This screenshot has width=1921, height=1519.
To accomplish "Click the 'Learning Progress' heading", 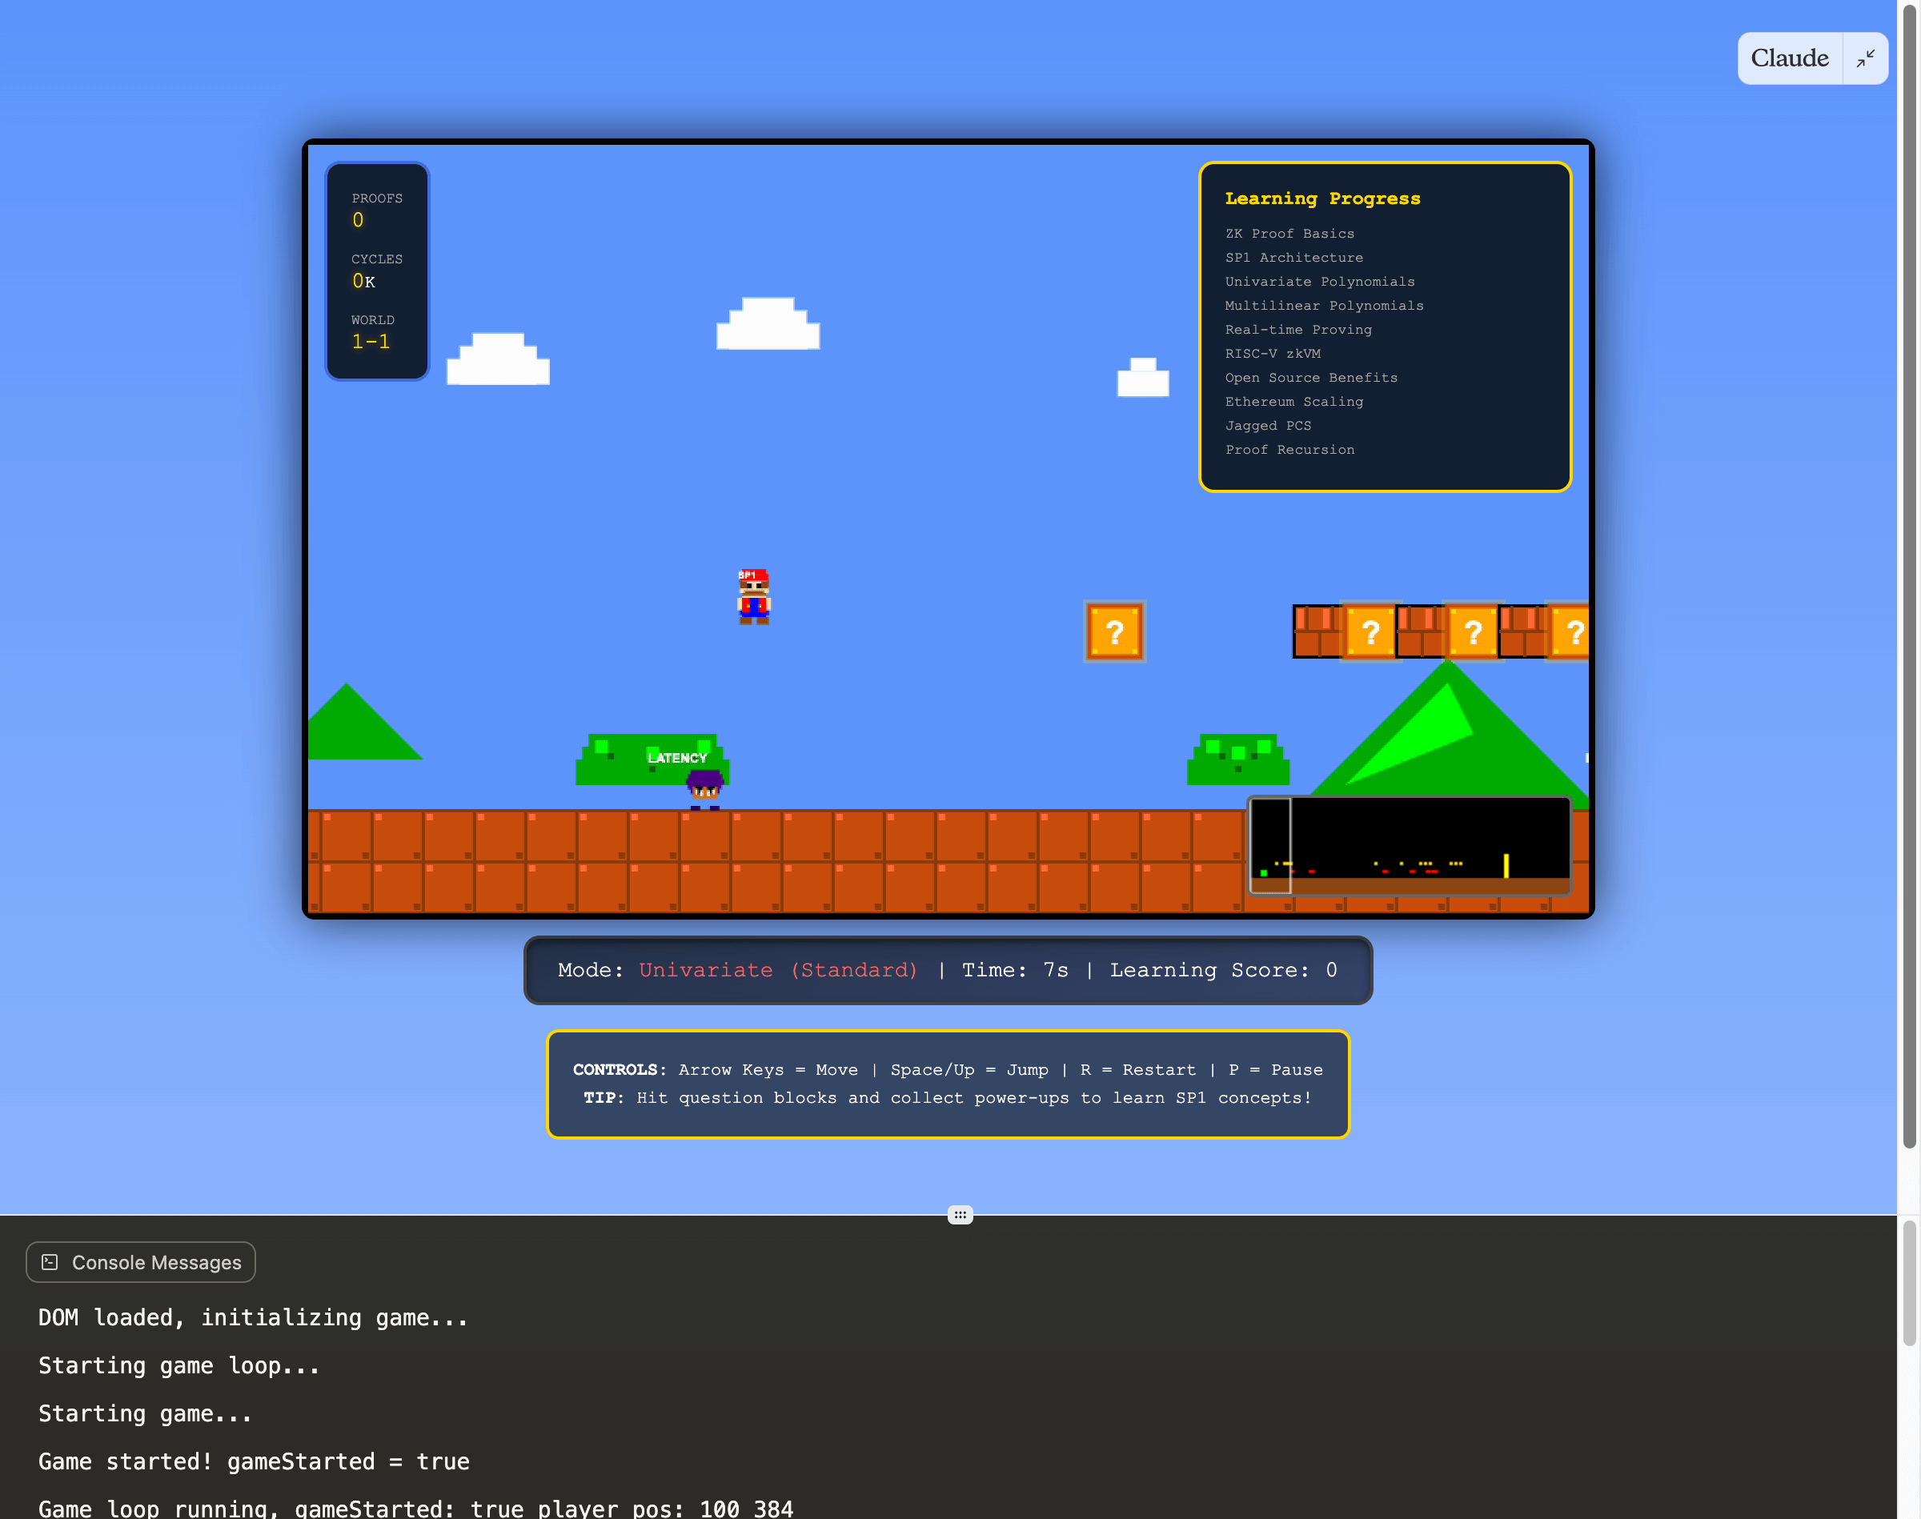I will coord(1322,198).
